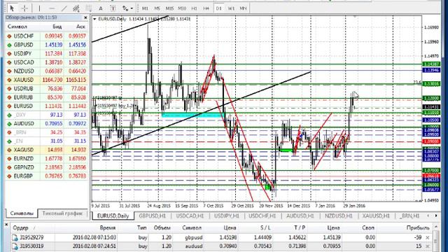448x252 pixels.
Task: Switch chart to M15 timeframe
Action: click(169, 8)
